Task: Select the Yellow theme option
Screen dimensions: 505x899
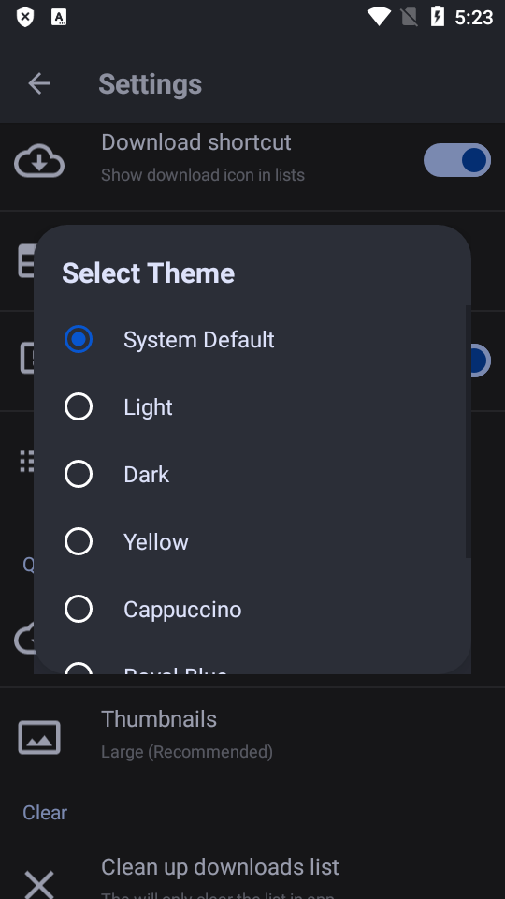Action: coord(252,541)
